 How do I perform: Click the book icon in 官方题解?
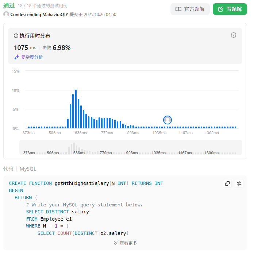pyautogui.click(x=178, y=9)
